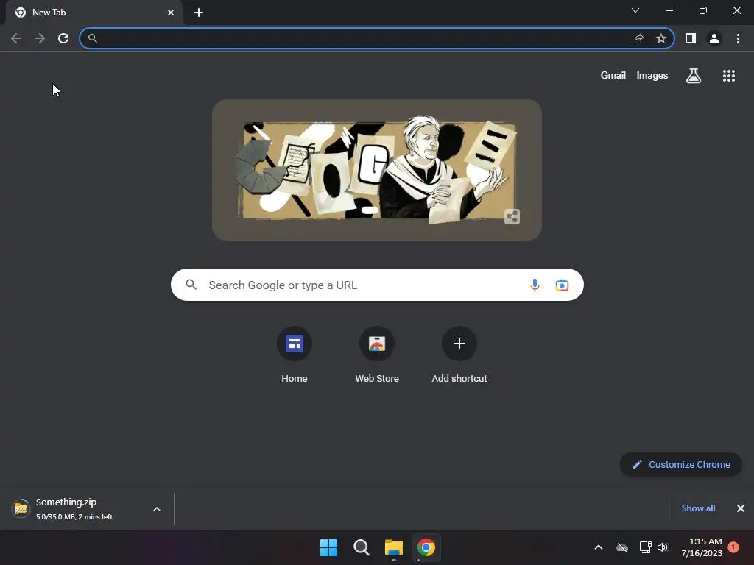Open the Chrome profile menu
Viewport: 754px width, 565px height.
(x=714, y=38)
